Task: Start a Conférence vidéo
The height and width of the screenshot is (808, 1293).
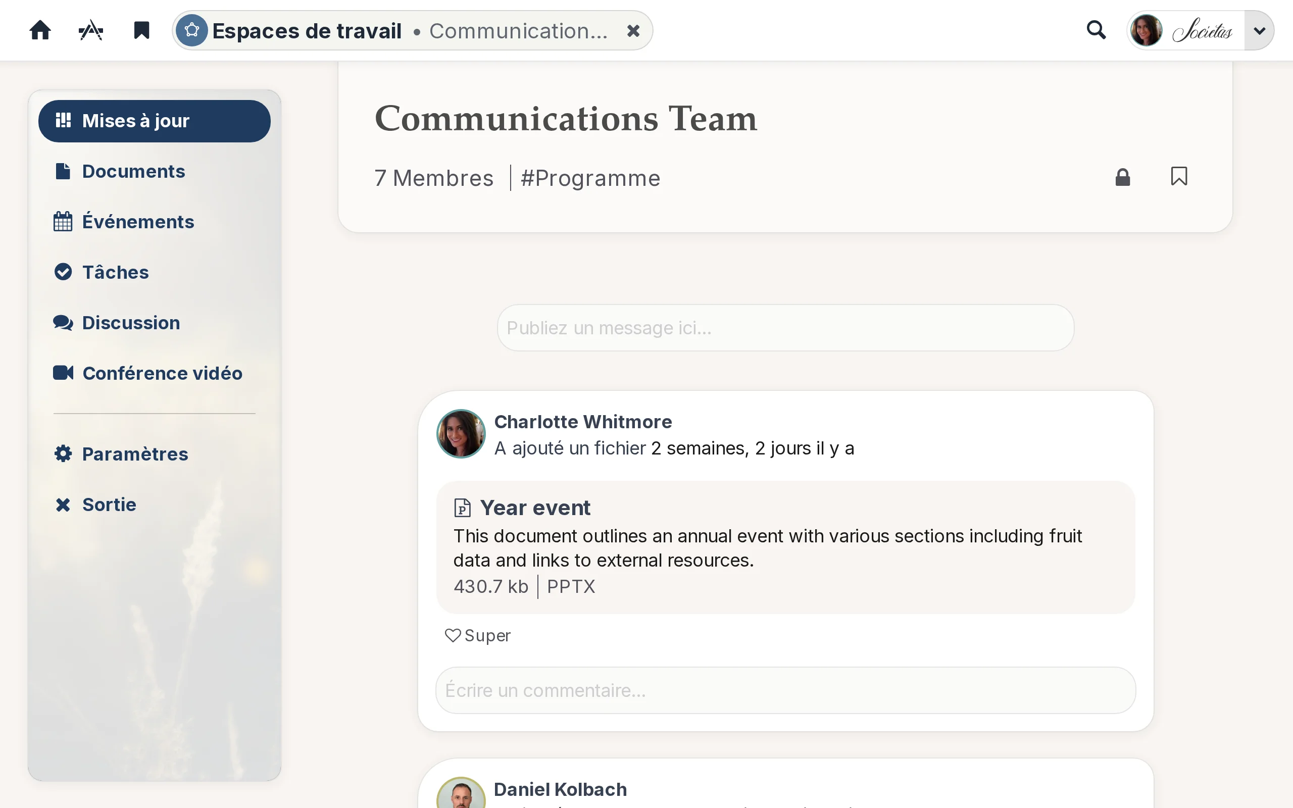Action: (155, 373)
